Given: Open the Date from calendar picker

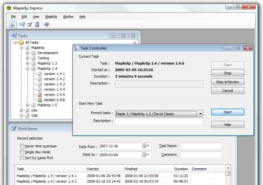Looking at the screenshot, I should (146, 146).
